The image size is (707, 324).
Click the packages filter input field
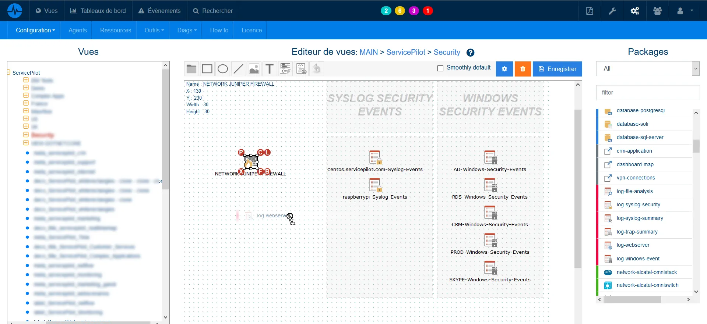(x=647, y=93)
